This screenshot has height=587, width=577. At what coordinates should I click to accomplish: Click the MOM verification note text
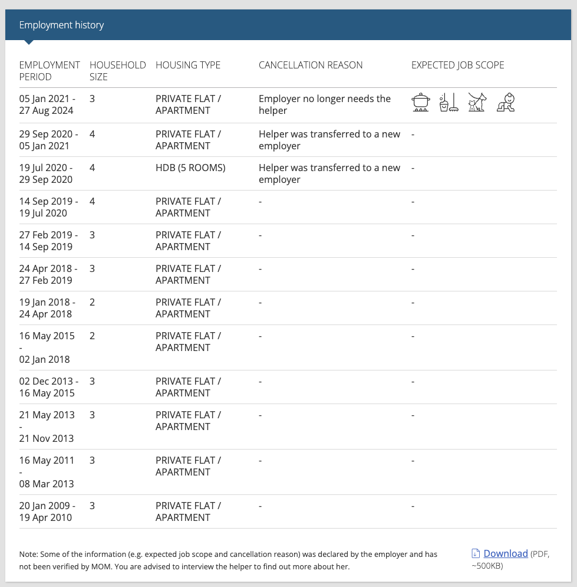click(228, 560)
